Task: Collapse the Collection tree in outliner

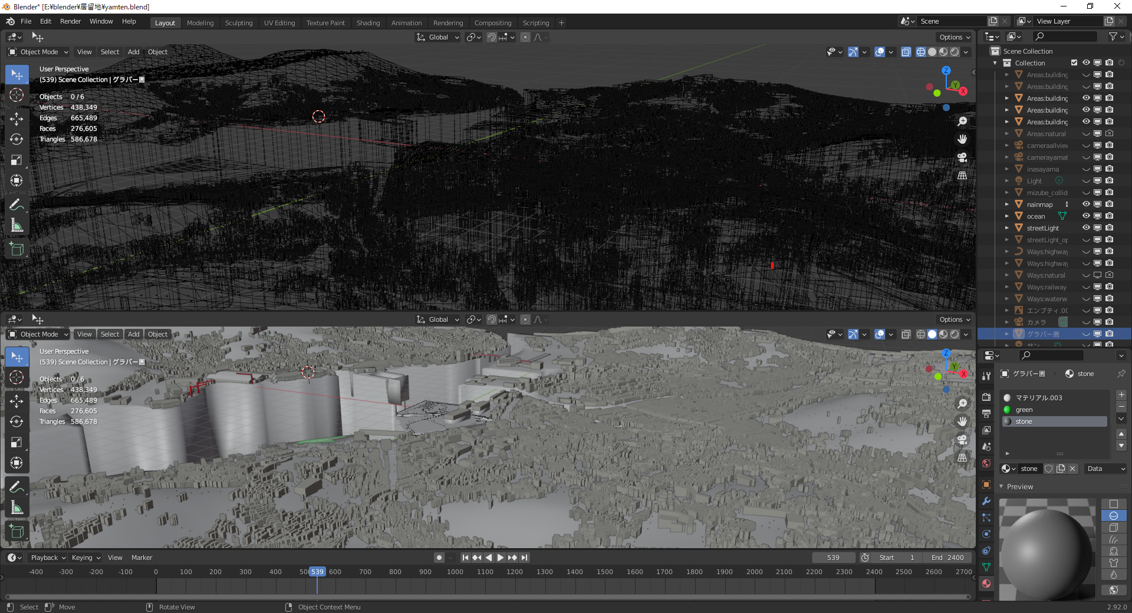Action: [x=995, y=63]
